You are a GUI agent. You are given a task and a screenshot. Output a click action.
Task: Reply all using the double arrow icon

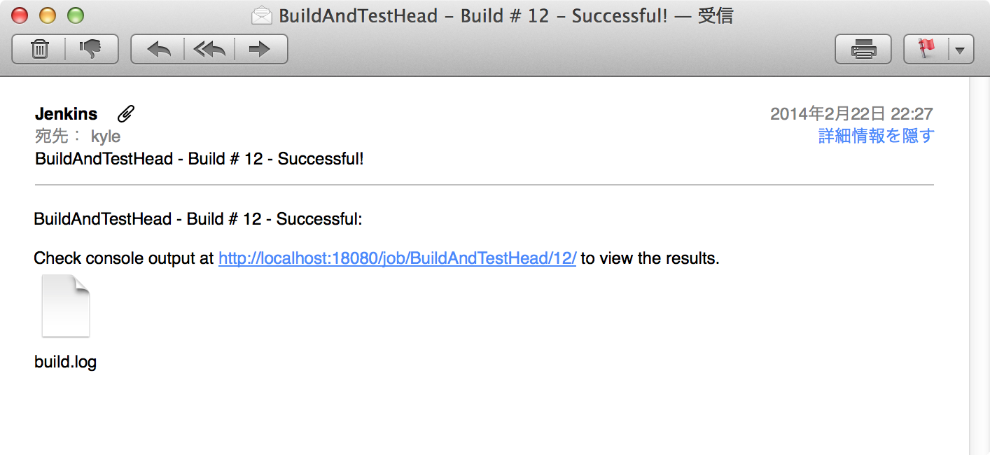coord(209,49)
